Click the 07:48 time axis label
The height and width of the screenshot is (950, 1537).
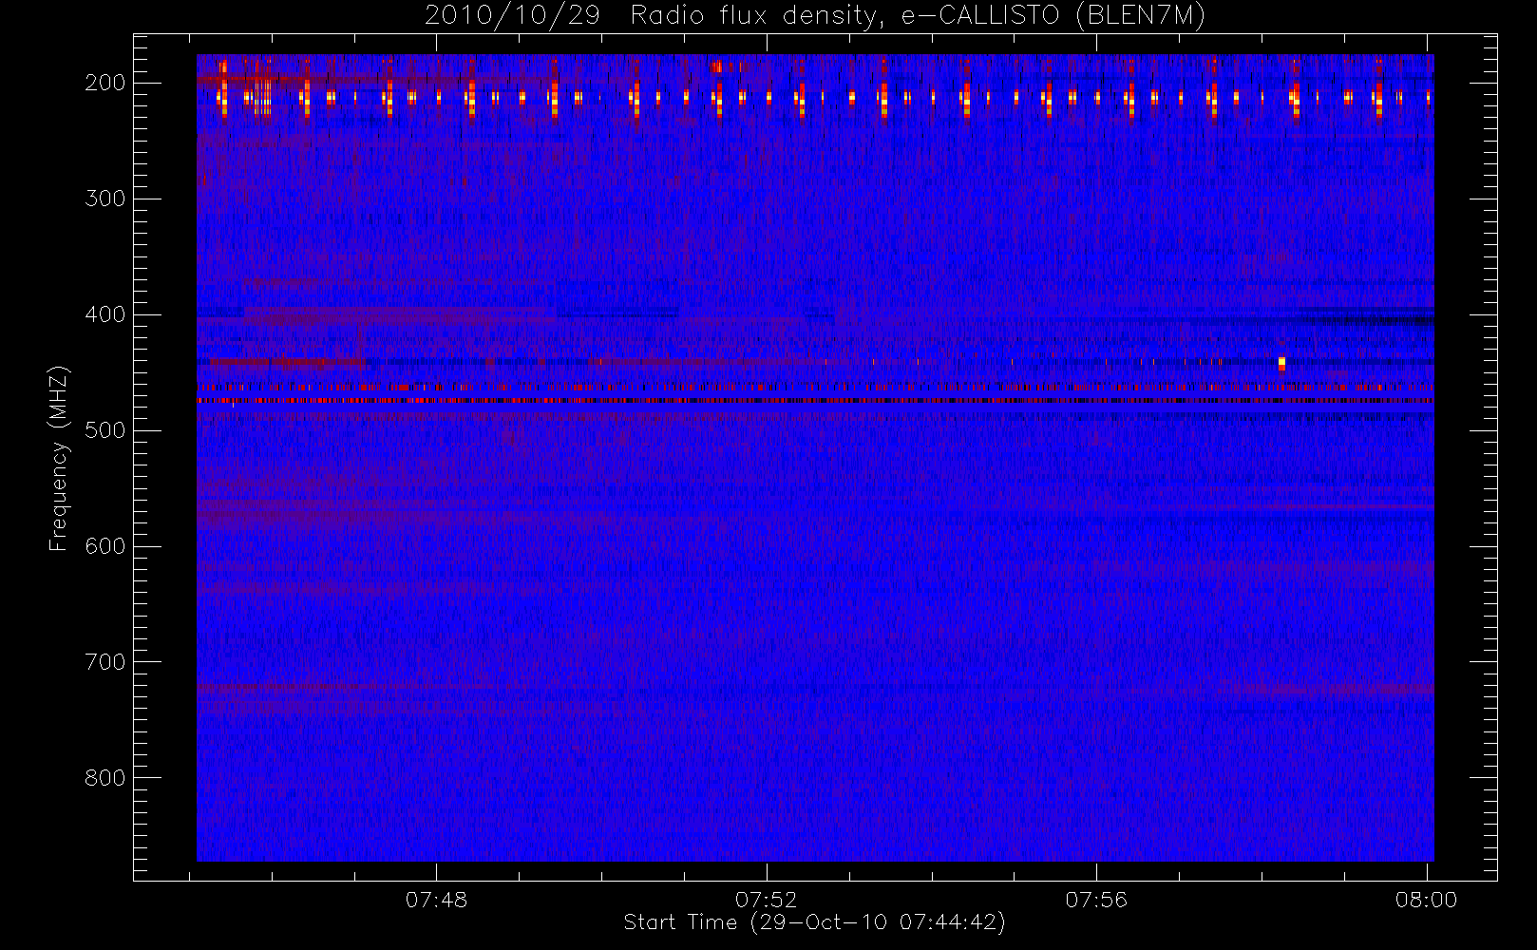pyautogui.click(x=436, y=900)
